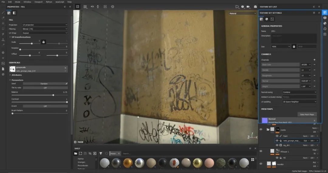Toggle the Tile by ratio Off button

pyautogui.click(x=45, y=88)
